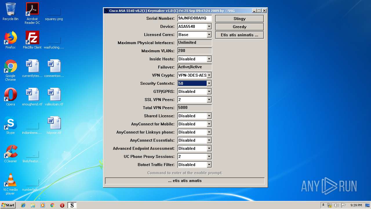Edit the Serial Number field
Viewport: 371px width, 209px height.
coord(194,18)
